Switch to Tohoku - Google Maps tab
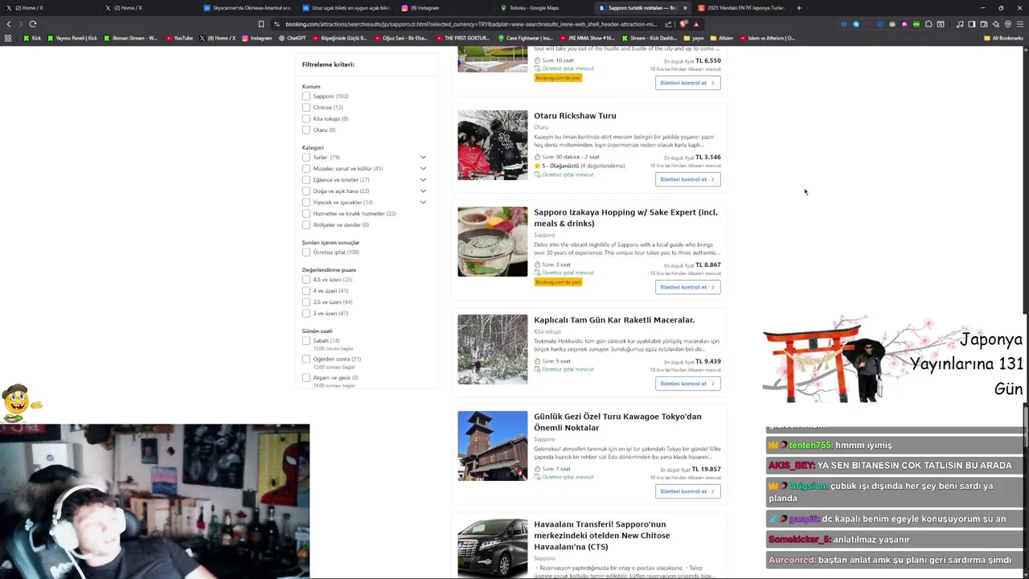Viewport: 1029px width, 579px height. (x=543, y=8)
